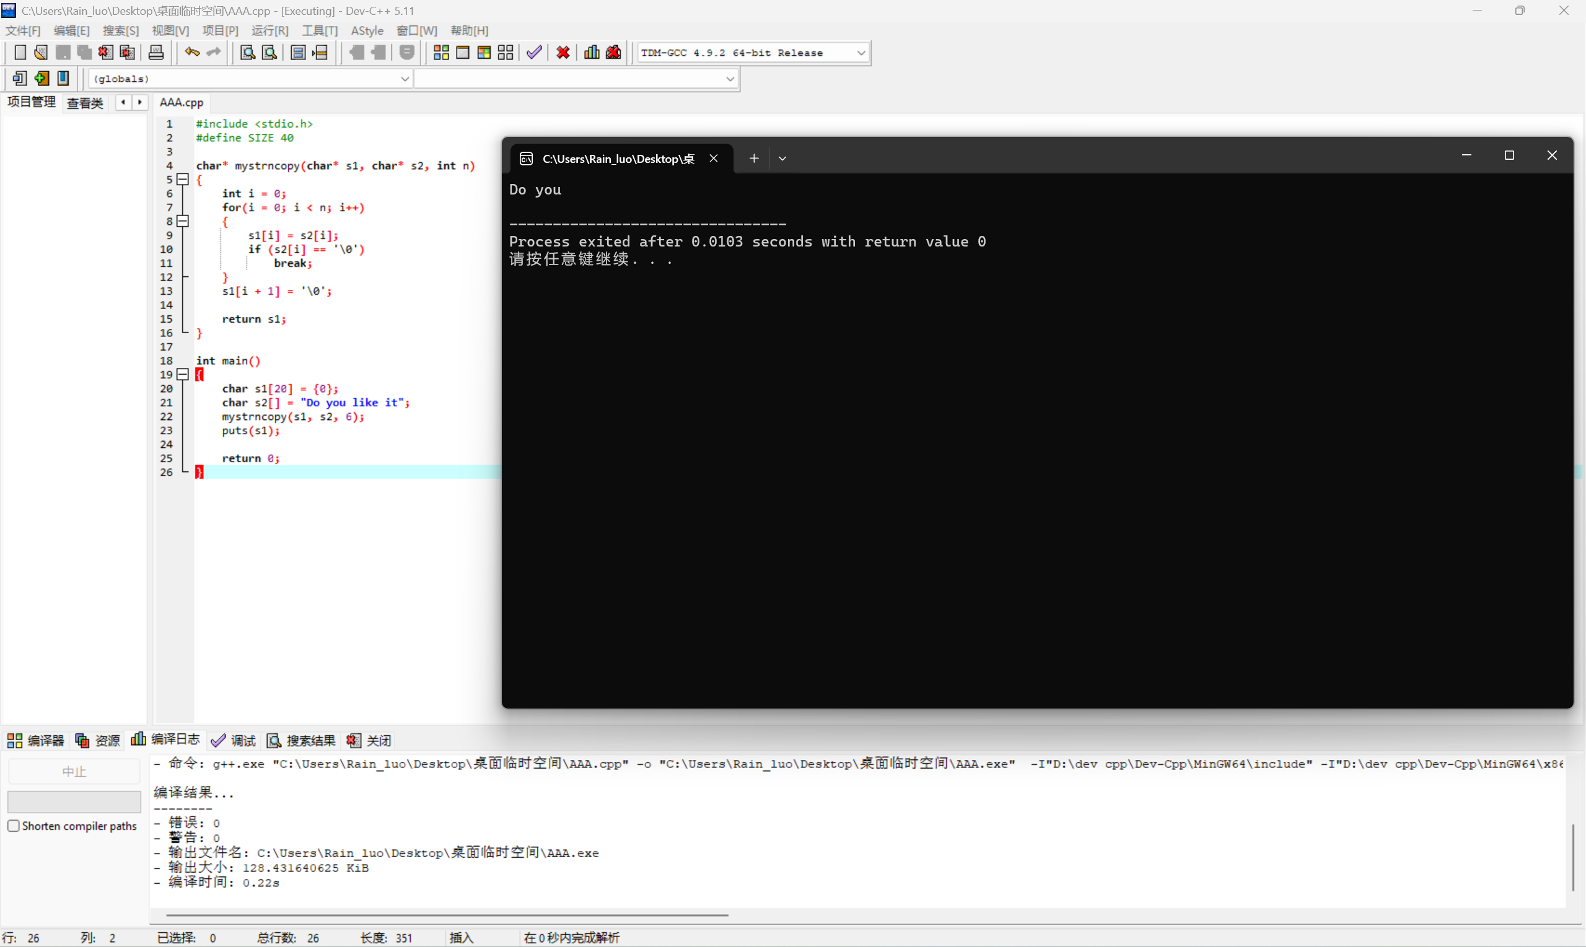
Task: Enable Shorten compiler paths checkbox
Action: [x=14, y=826]
